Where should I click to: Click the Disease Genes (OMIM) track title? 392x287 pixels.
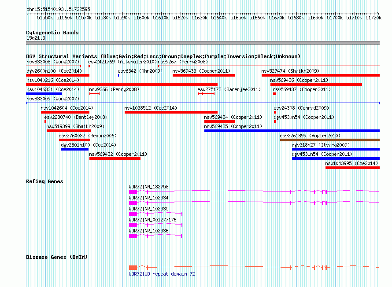tap(57, 257)
